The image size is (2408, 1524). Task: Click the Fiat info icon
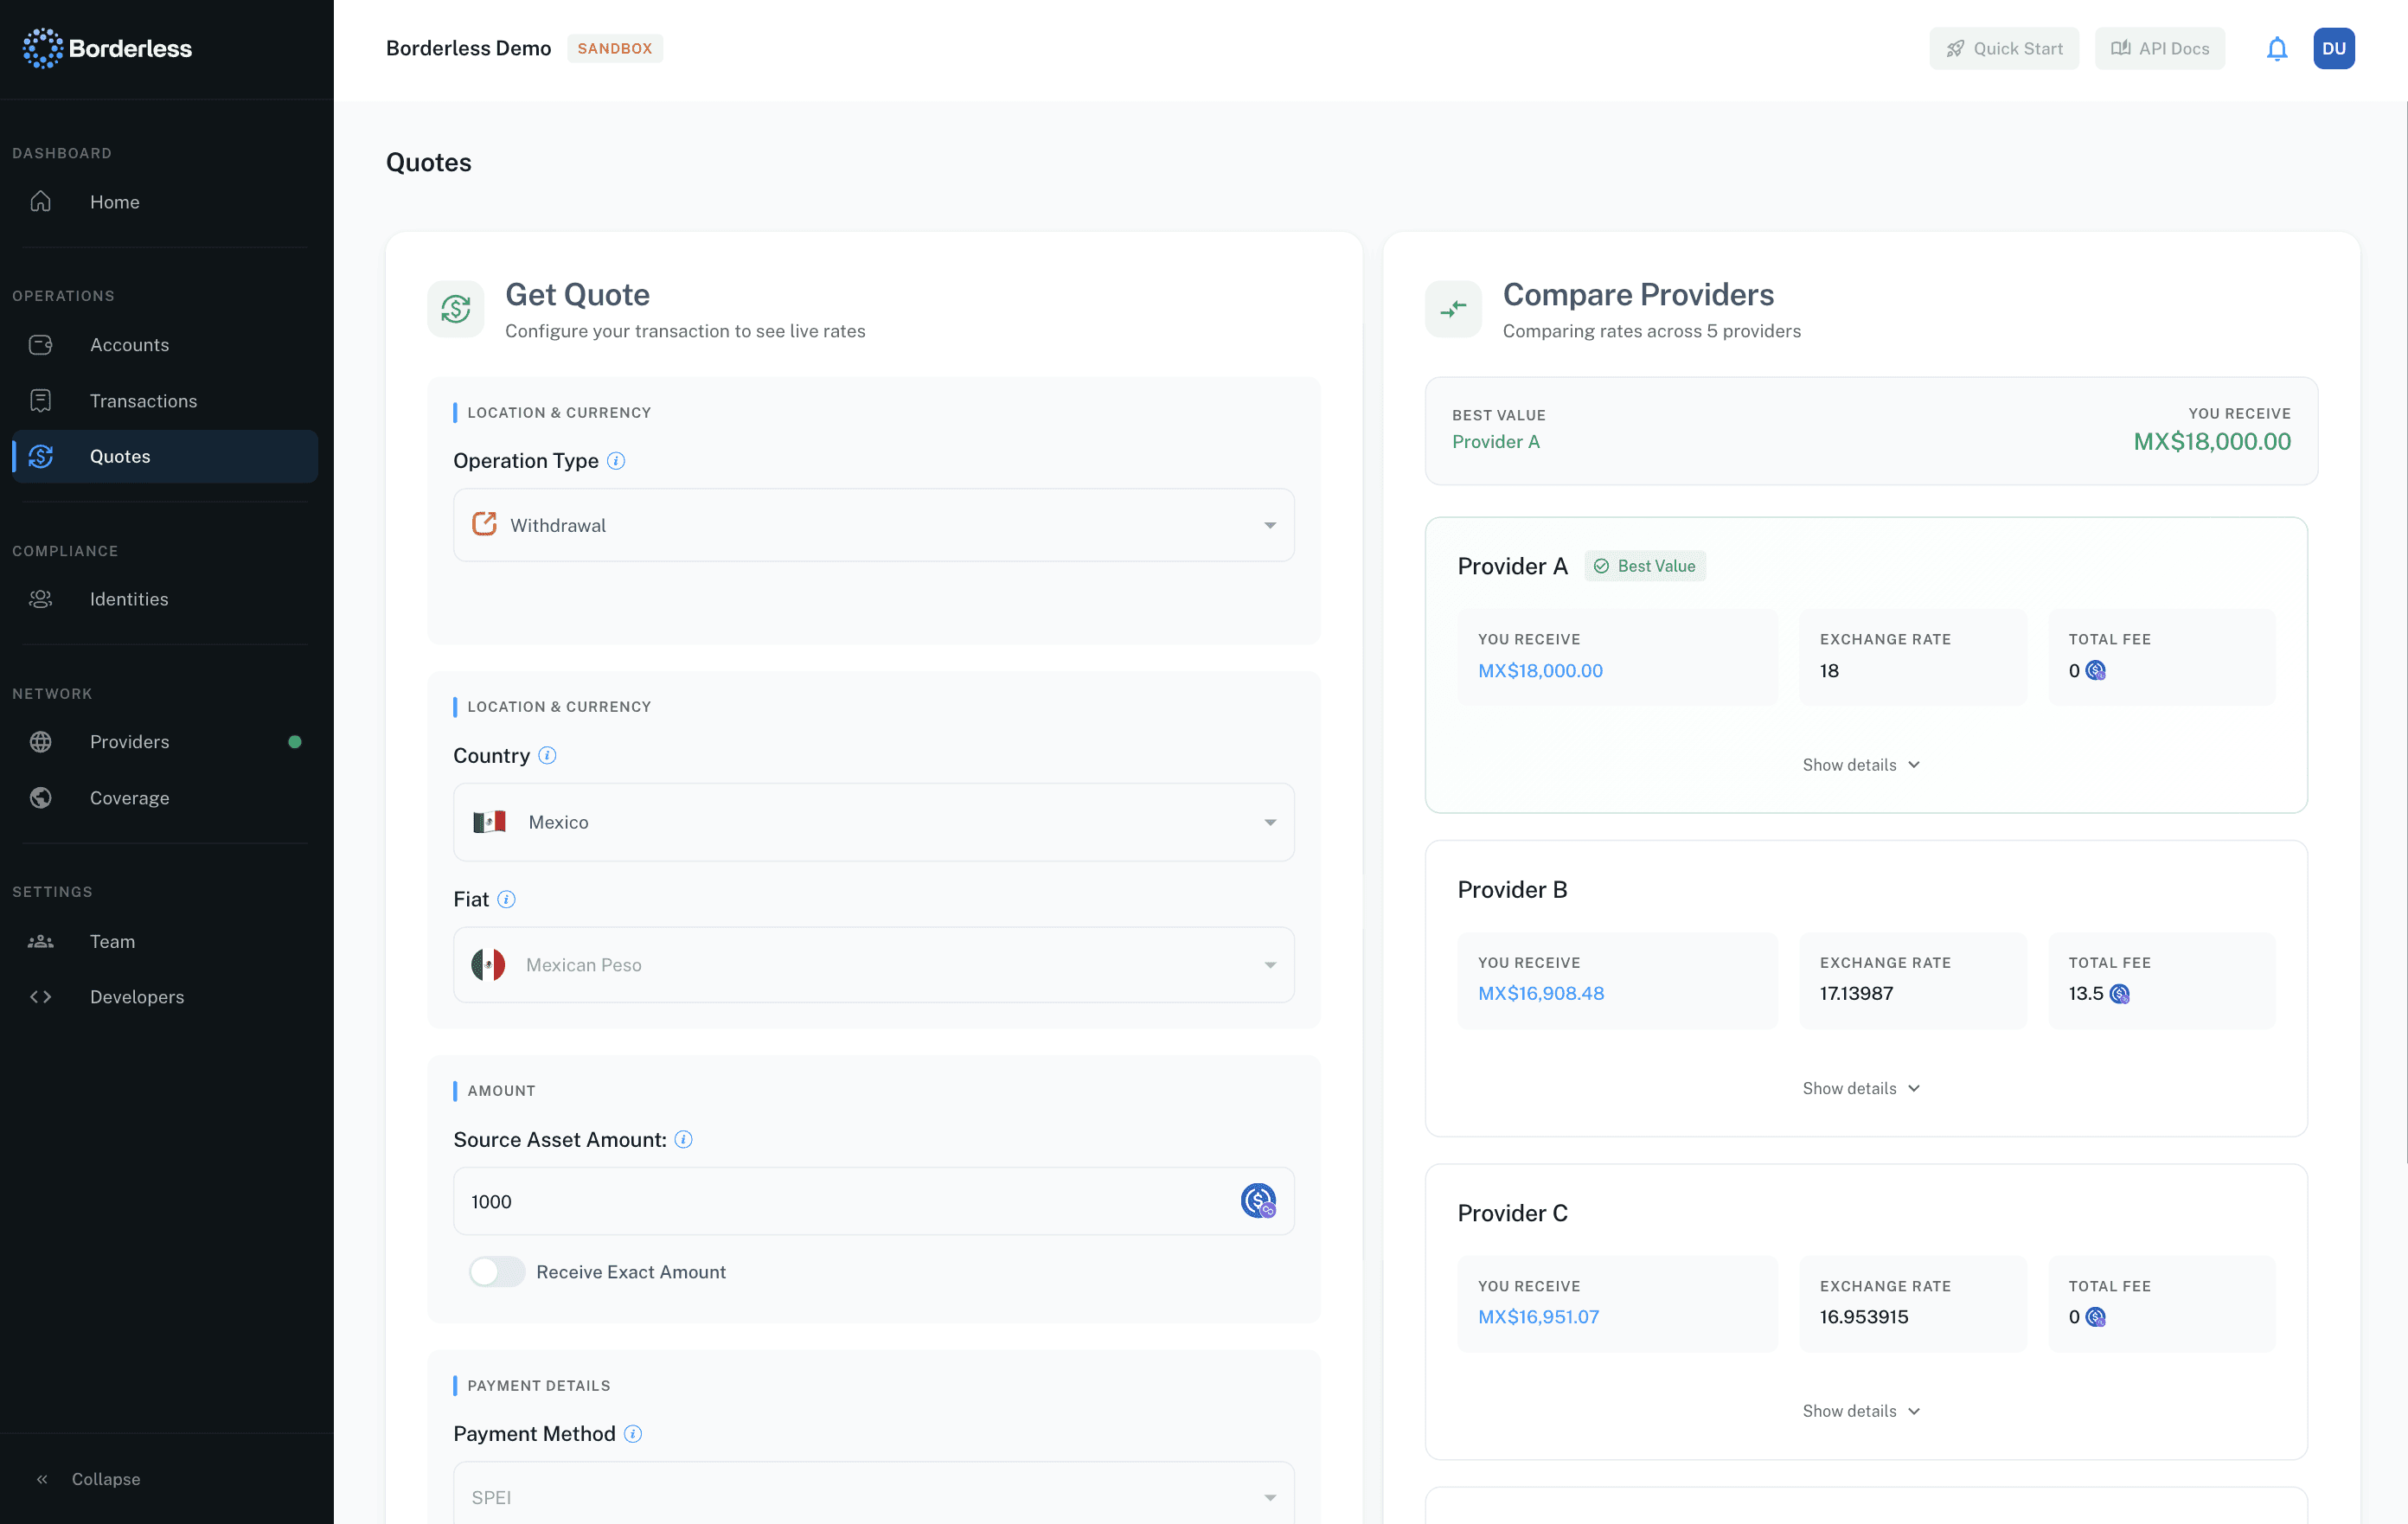click(506, 899)
